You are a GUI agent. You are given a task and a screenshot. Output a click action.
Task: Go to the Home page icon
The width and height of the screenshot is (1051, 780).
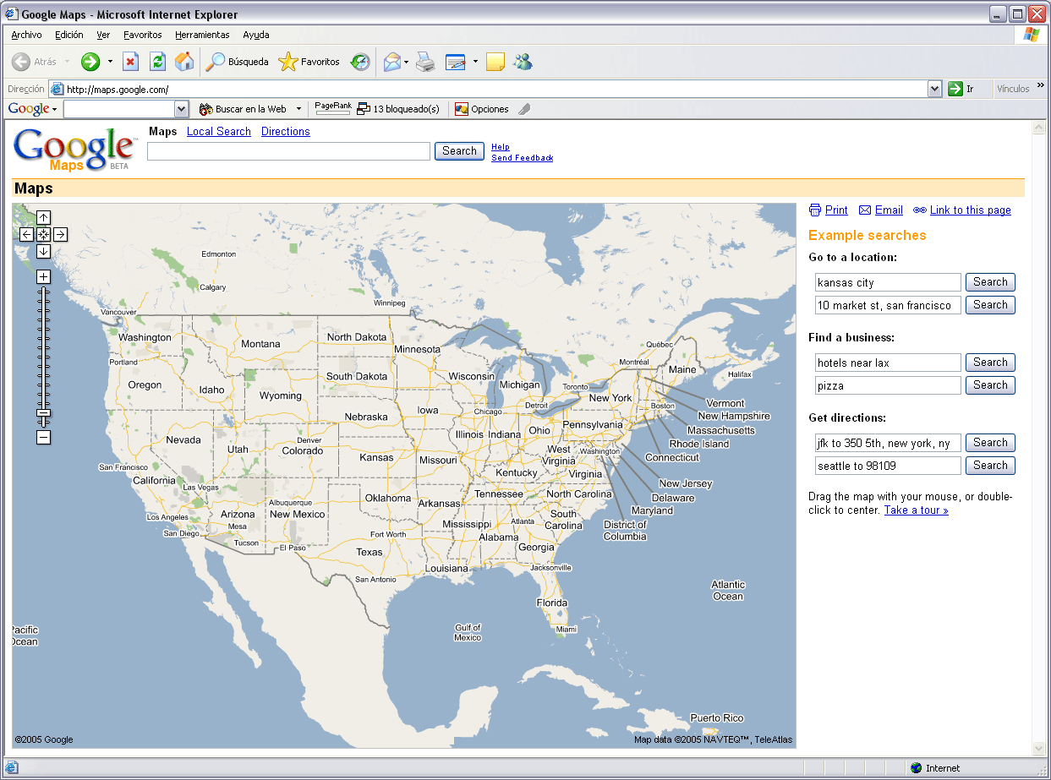click(x=184, y=62)
